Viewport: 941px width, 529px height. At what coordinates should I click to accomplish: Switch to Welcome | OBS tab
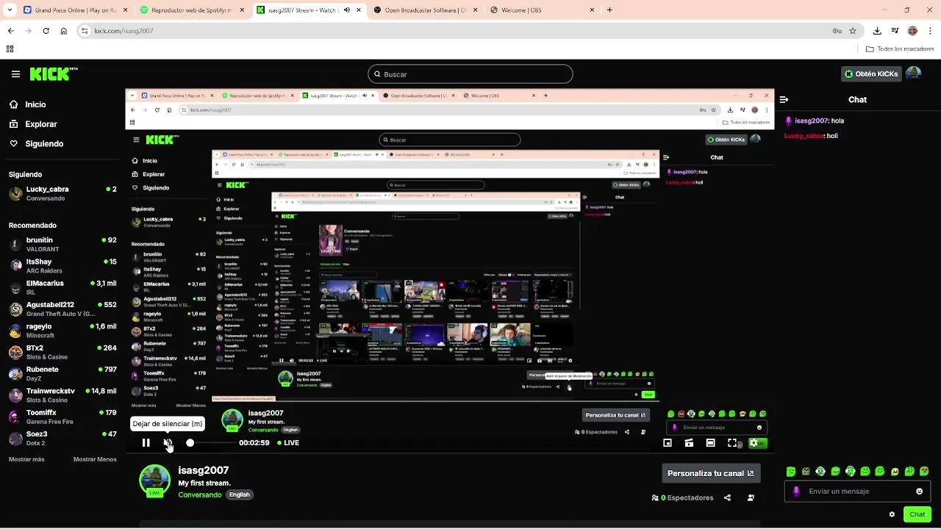(x=542, y=10)
